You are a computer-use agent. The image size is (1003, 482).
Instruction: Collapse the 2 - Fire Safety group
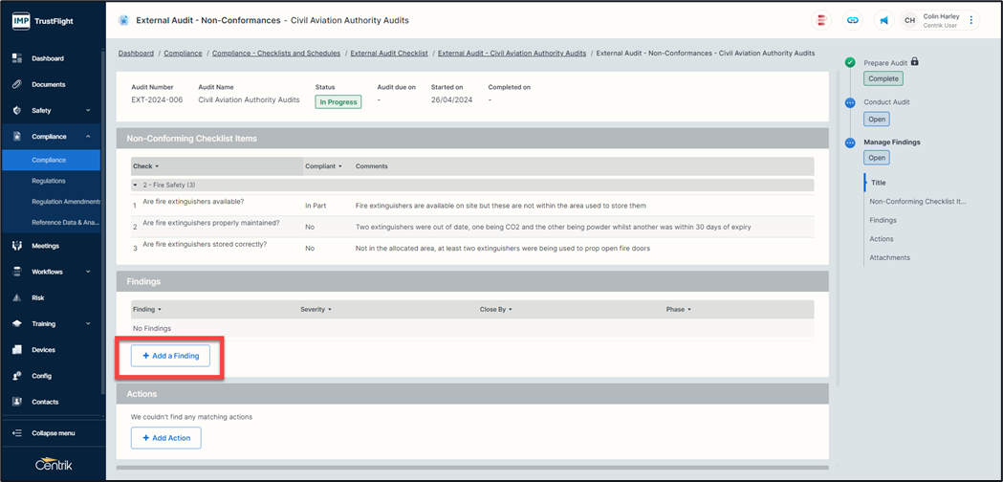coord(136,186)
